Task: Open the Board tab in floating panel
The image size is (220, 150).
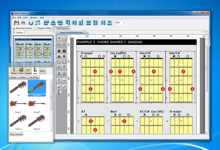Action: (x=14, y=71)
